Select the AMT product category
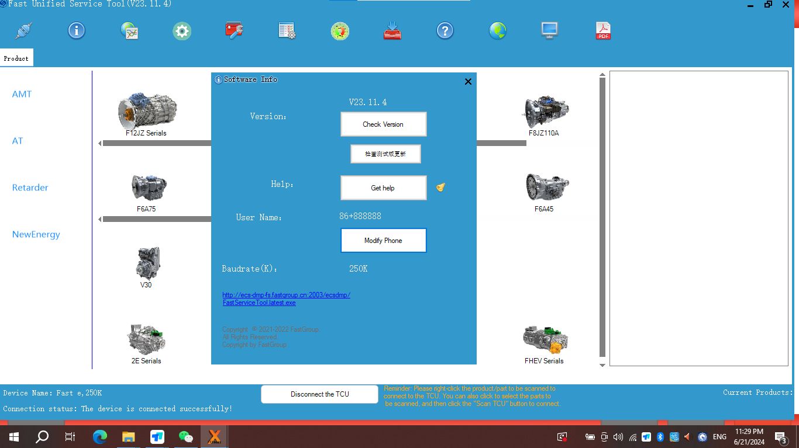 [22, 94]
